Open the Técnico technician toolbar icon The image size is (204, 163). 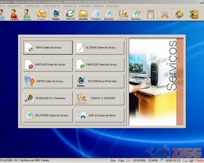pyautogui.click(x=27, y=15)
